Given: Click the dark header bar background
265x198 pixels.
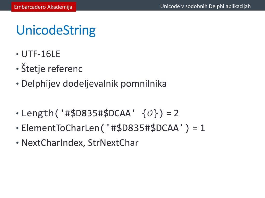Looking at the screenshot, I should (118, 5).
